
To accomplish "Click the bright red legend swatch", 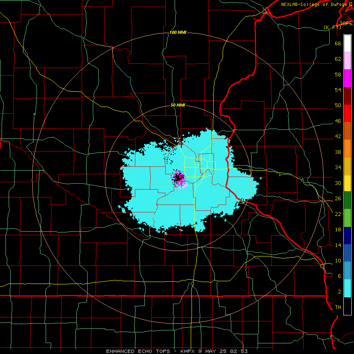I will pos(347,113).
